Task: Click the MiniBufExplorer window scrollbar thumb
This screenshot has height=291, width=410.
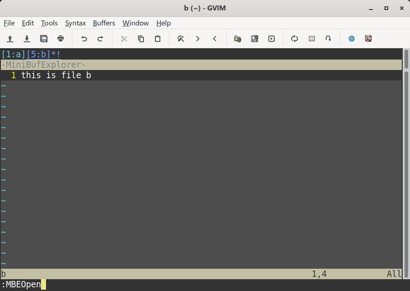Action: tap(406, 59)
